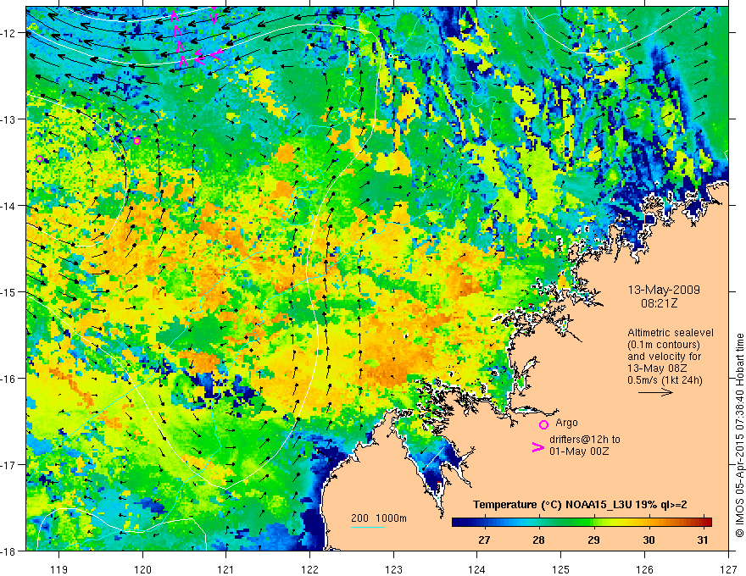Click the 31 tick on the color bar
The image size is (746, 576).
click(703, 540)
